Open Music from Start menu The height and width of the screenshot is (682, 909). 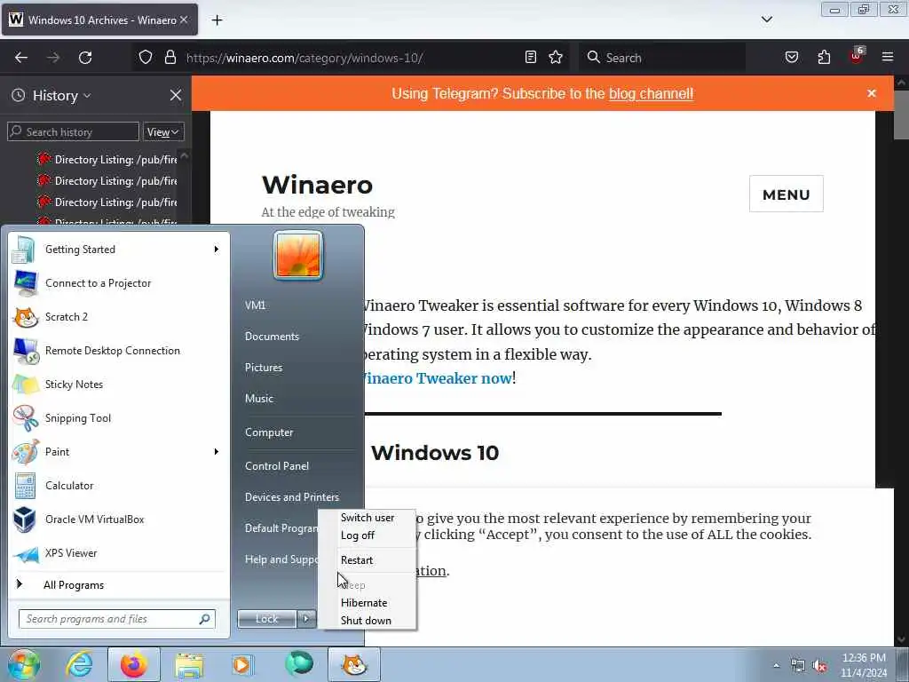coord(259,399)
